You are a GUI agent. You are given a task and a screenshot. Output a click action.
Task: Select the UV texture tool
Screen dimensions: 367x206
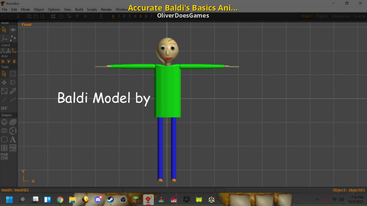(4, 108)
